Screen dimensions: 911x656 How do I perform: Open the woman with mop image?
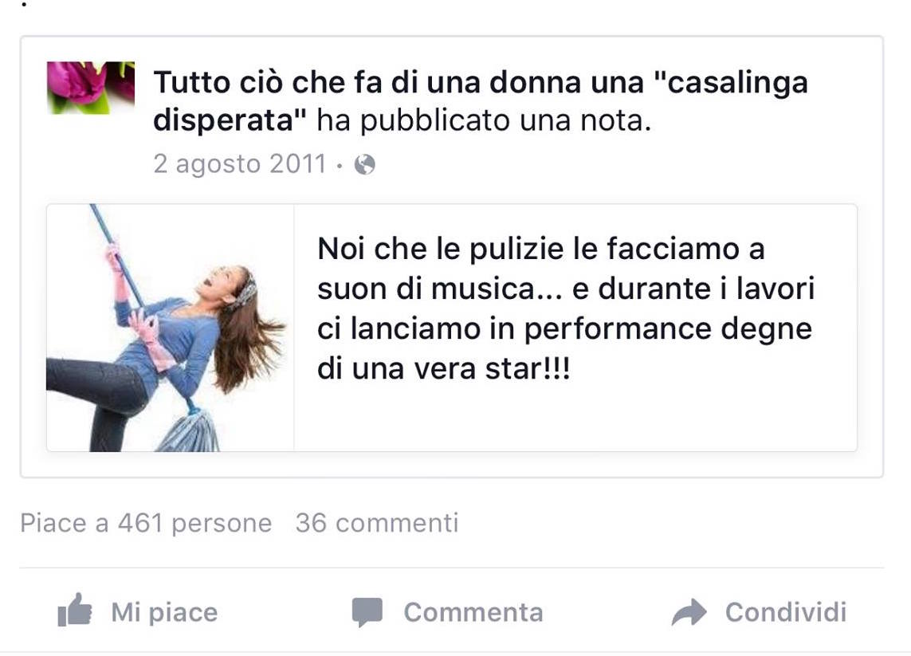171,328
